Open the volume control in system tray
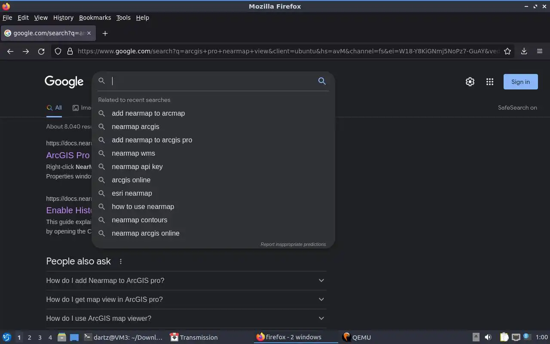This screenshot has height=344, width=550. click(488, 338)
